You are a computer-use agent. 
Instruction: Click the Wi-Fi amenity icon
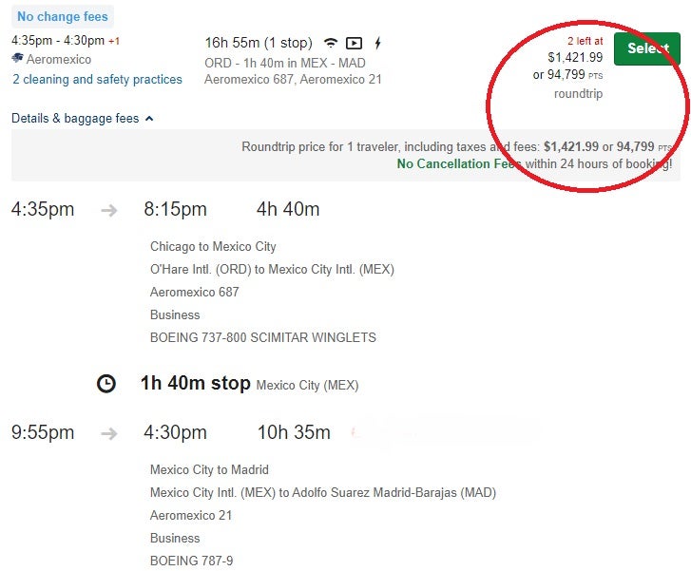tap(331, 43)
